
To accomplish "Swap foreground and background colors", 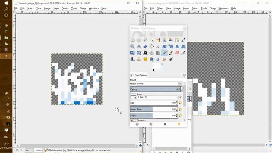I will [x=162, y=64].
